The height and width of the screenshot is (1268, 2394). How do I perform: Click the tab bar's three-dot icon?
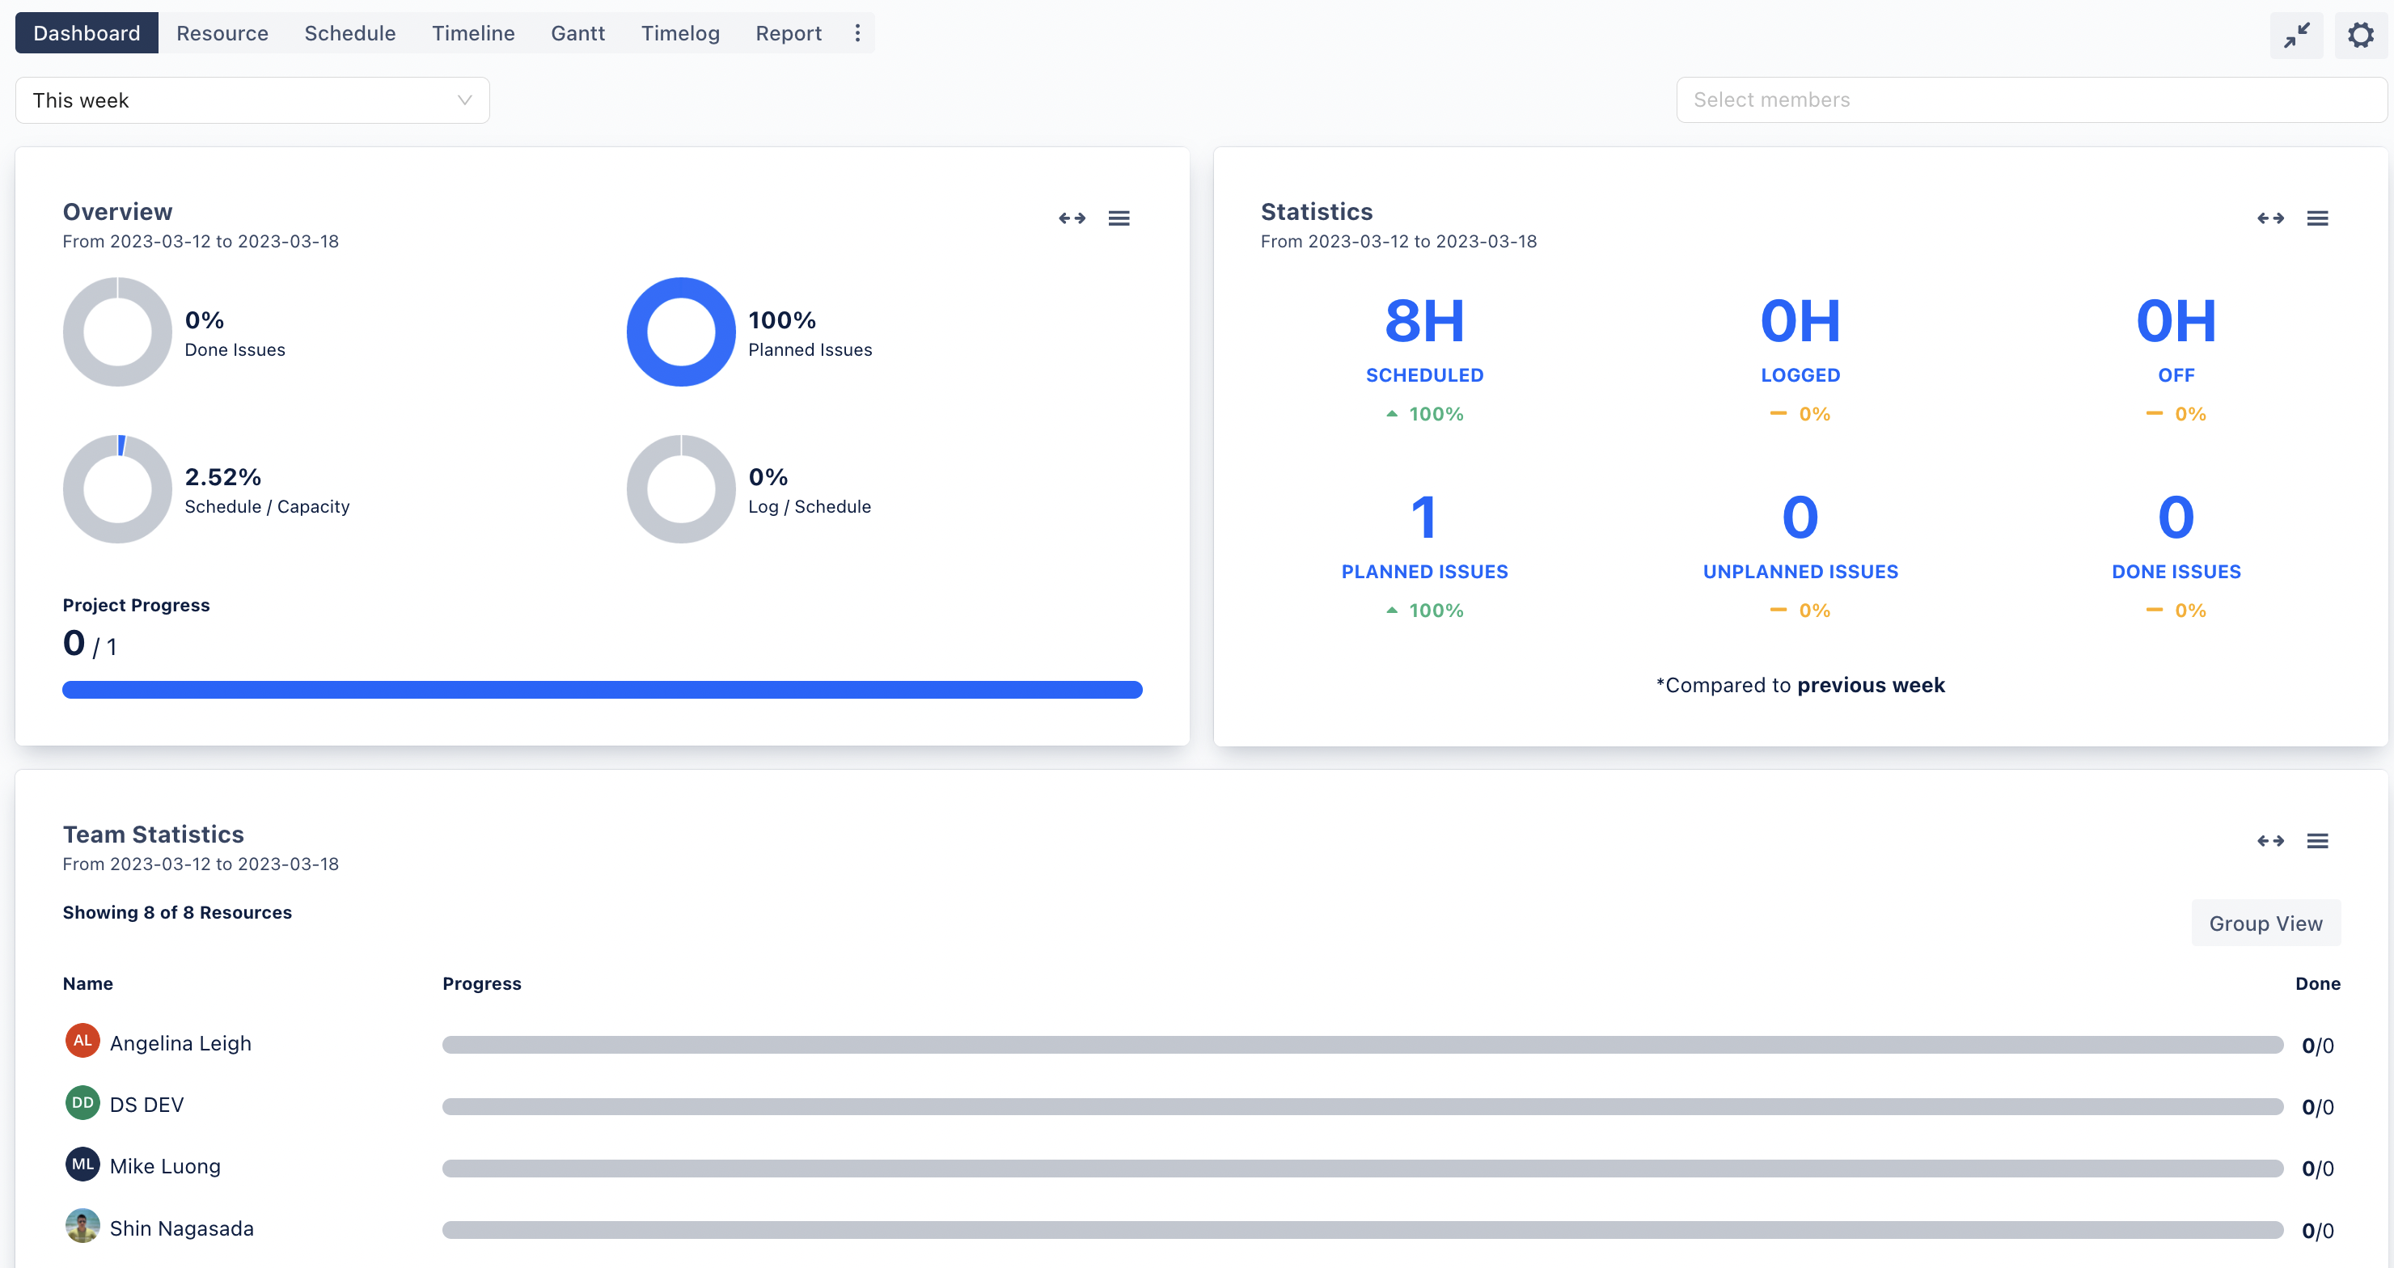click(x=857, y=33)
